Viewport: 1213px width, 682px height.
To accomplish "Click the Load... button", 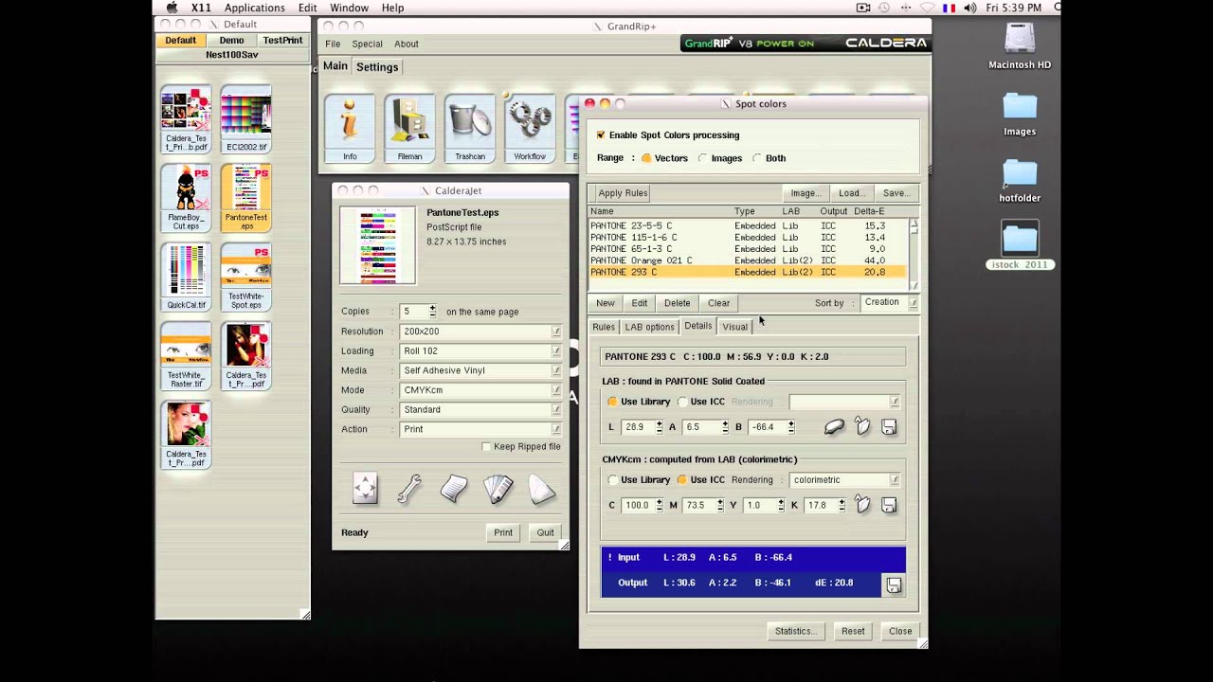I will [851, 193].
